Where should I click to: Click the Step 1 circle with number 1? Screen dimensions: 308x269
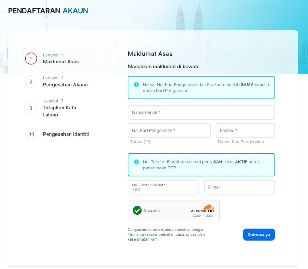pos(30,59)
